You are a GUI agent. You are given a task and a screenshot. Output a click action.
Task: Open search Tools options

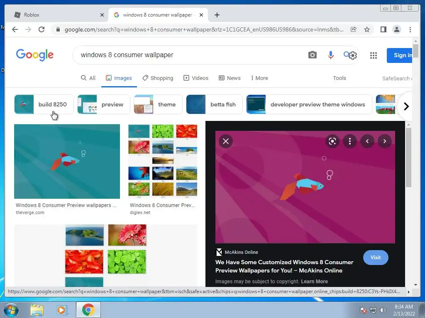pos(340,78)
